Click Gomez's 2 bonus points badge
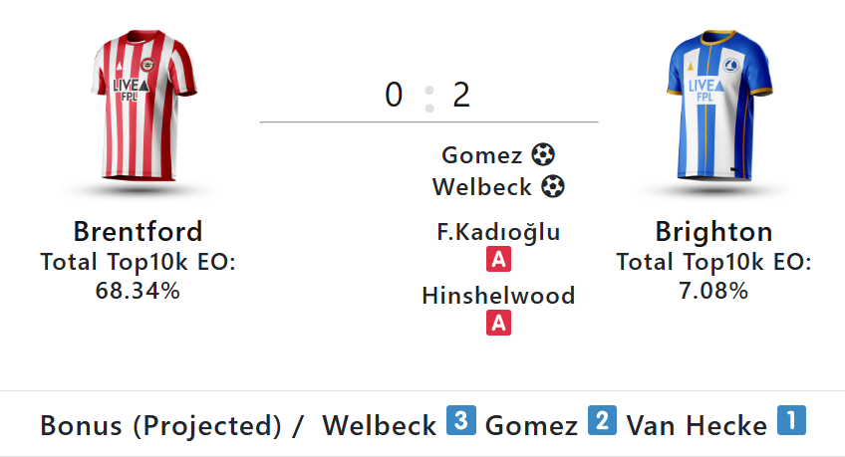Image resolution: width=845 pixels, height=457 pixels. (x=601, y=422)
